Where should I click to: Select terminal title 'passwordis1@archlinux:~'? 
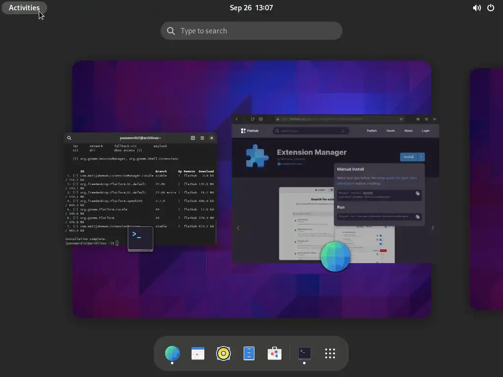pyautogui.click(x=140, y=138)
